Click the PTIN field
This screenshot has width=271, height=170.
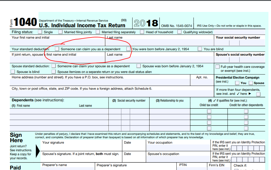pos(192,169)
